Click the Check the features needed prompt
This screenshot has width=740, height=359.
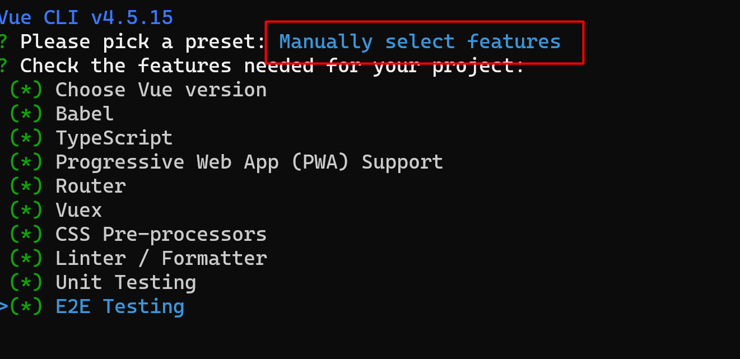click(272, 66)
